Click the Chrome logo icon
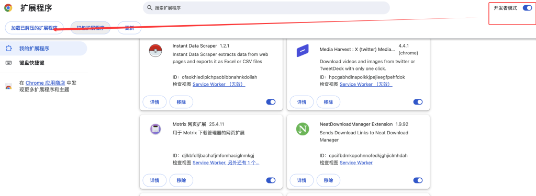The width and height of the screenshot is (536, 196). pos(8,8)
